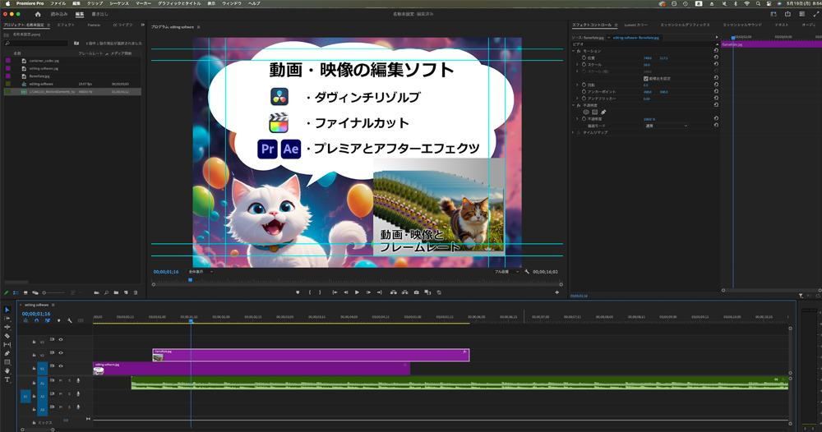822x432 pixels.
Task: Switch to the Lumetri Color tab
Action: tap(636, 25)
